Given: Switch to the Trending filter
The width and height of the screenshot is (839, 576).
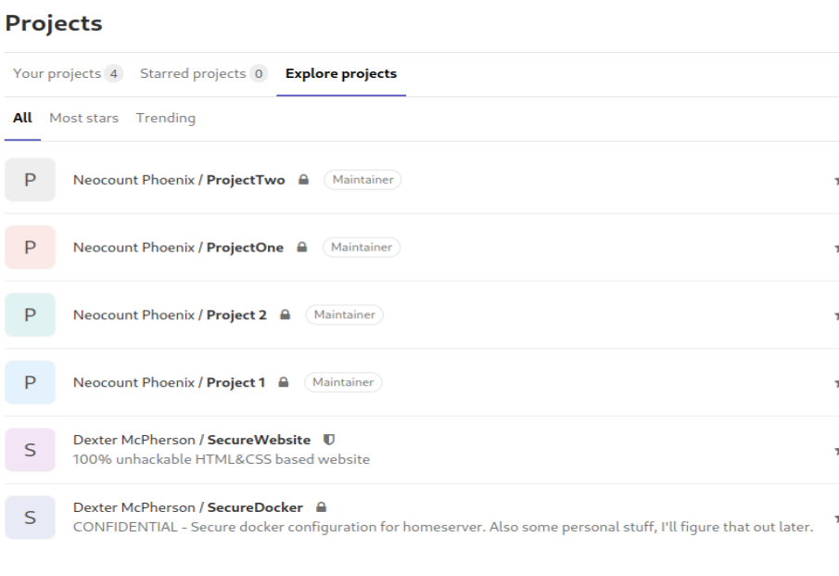Looking at the screenshot, I should 165,119.
